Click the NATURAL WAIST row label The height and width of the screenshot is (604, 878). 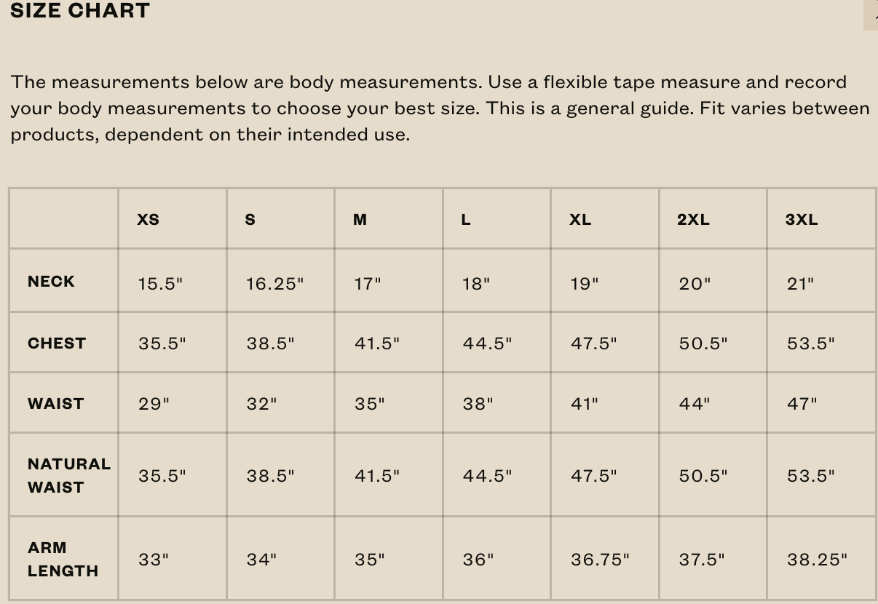[69, 475]
